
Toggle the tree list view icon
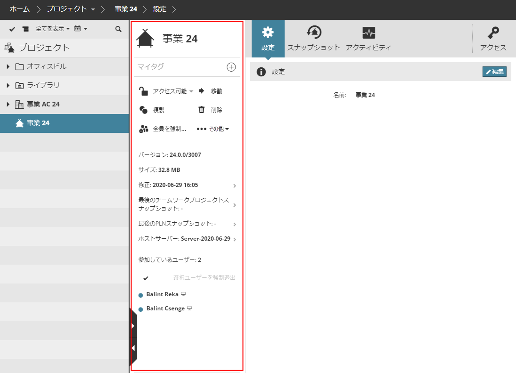(x=25, y=29)
